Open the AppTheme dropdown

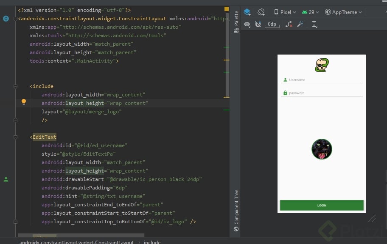pos(344,12)
